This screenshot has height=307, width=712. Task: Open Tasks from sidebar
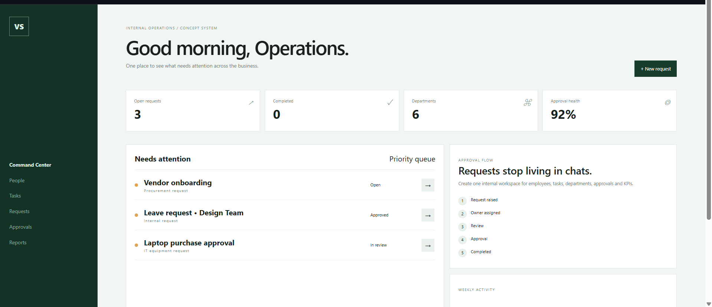point(15,196)
